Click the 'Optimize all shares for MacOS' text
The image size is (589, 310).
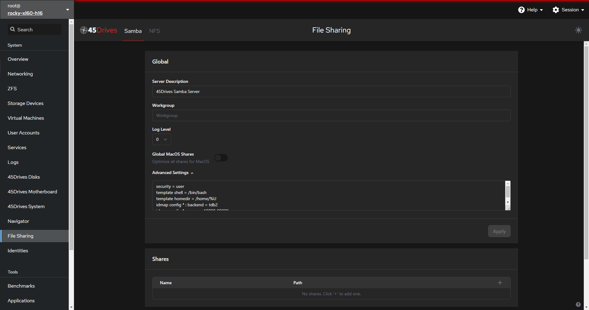[x=181, y=161]
